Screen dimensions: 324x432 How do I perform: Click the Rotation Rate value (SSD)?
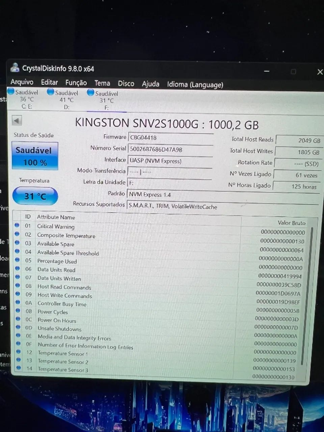click(298, 164)
